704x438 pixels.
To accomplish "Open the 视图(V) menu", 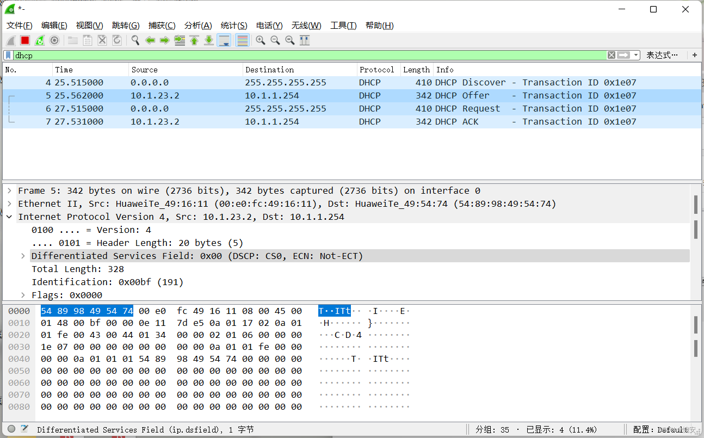I will pyautogui.click(x=90, y=26).
